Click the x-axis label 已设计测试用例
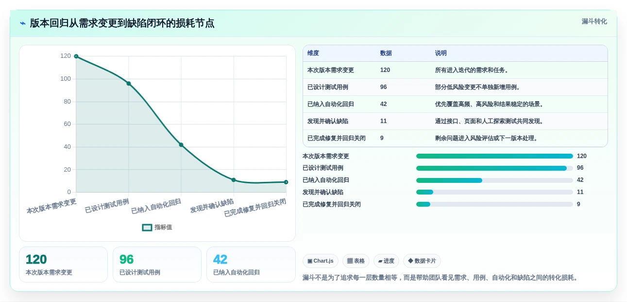Viewport: 627px width, 302px height. click(107, 206)
